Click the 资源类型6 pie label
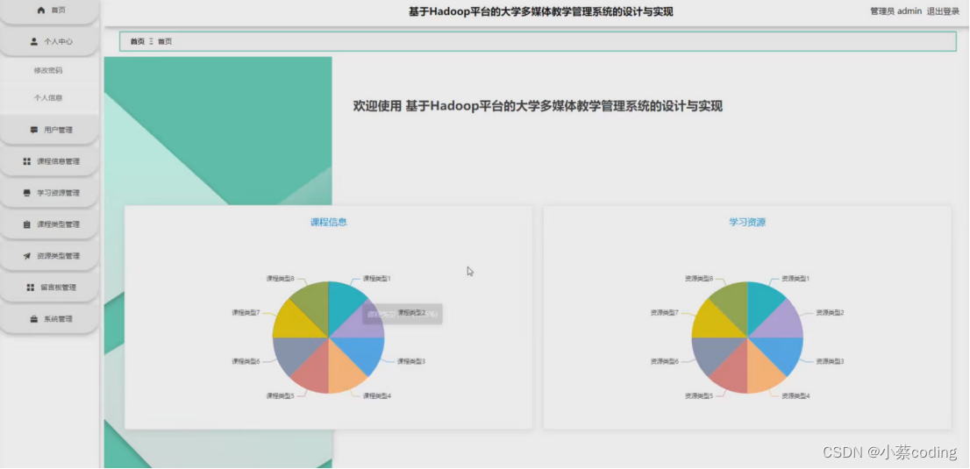970x469 pixels. point(665,360)
